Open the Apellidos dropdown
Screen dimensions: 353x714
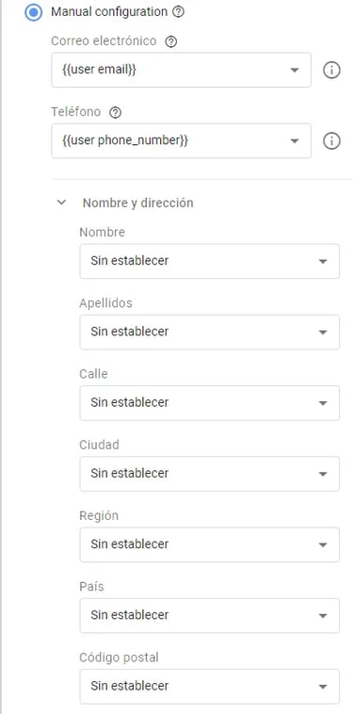click(209, 332)
